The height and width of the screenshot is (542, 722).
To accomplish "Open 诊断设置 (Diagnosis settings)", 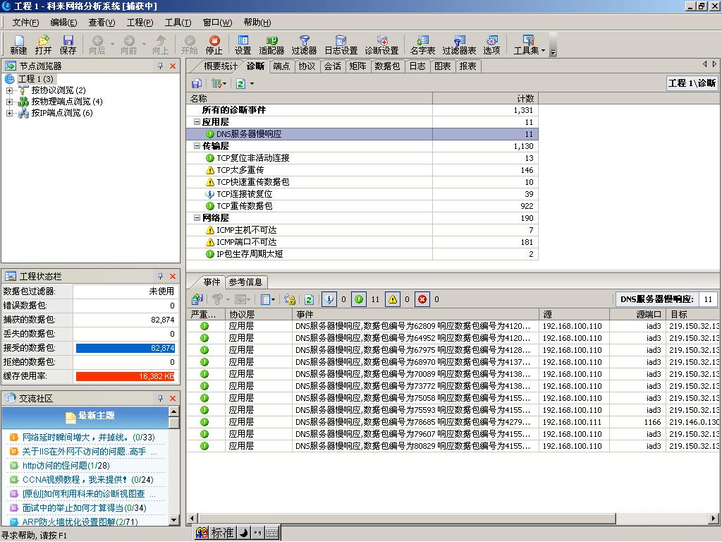I will click(x=381, y=44).
